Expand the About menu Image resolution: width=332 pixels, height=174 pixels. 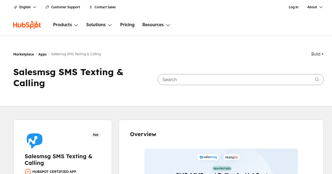(315, 7)
